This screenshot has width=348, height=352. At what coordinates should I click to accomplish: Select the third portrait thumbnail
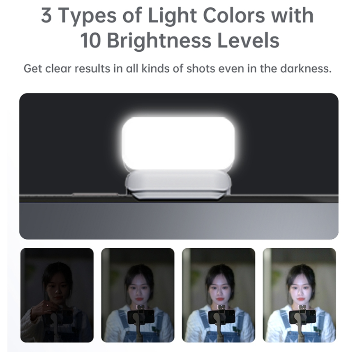click(x=219, y=295)
